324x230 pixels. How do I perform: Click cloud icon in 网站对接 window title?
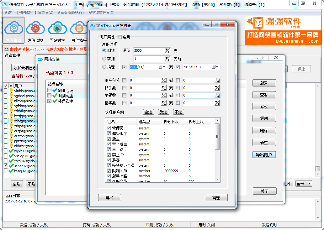click(40, 59)
